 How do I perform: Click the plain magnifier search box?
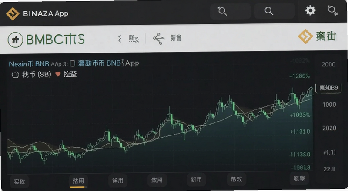274,11
